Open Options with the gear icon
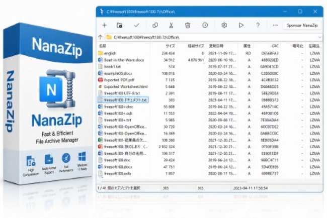 pos(224,25)
